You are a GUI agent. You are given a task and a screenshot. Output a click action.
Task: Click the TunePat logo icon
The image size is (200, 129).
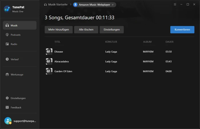[x=7, y=9]
